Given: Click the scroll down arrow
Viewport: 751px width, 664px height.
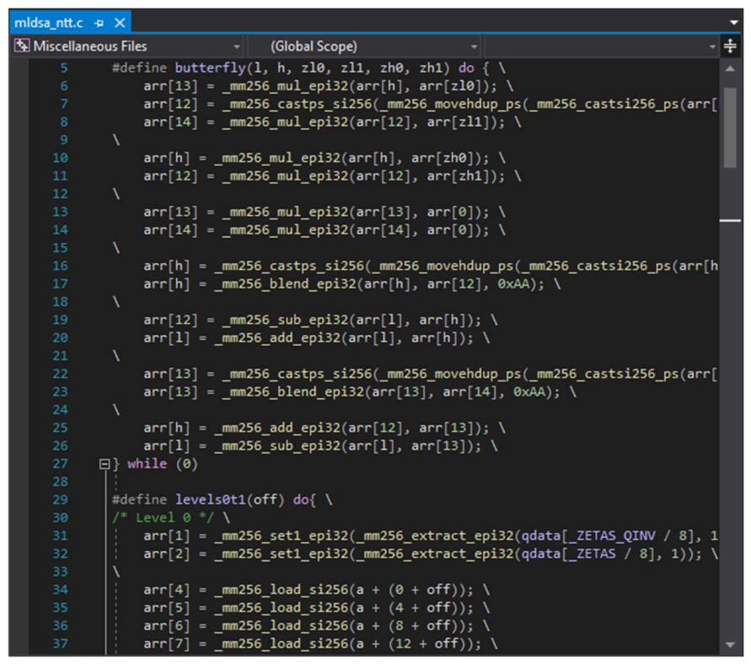Looking at the screenshot, I should 730,645.
